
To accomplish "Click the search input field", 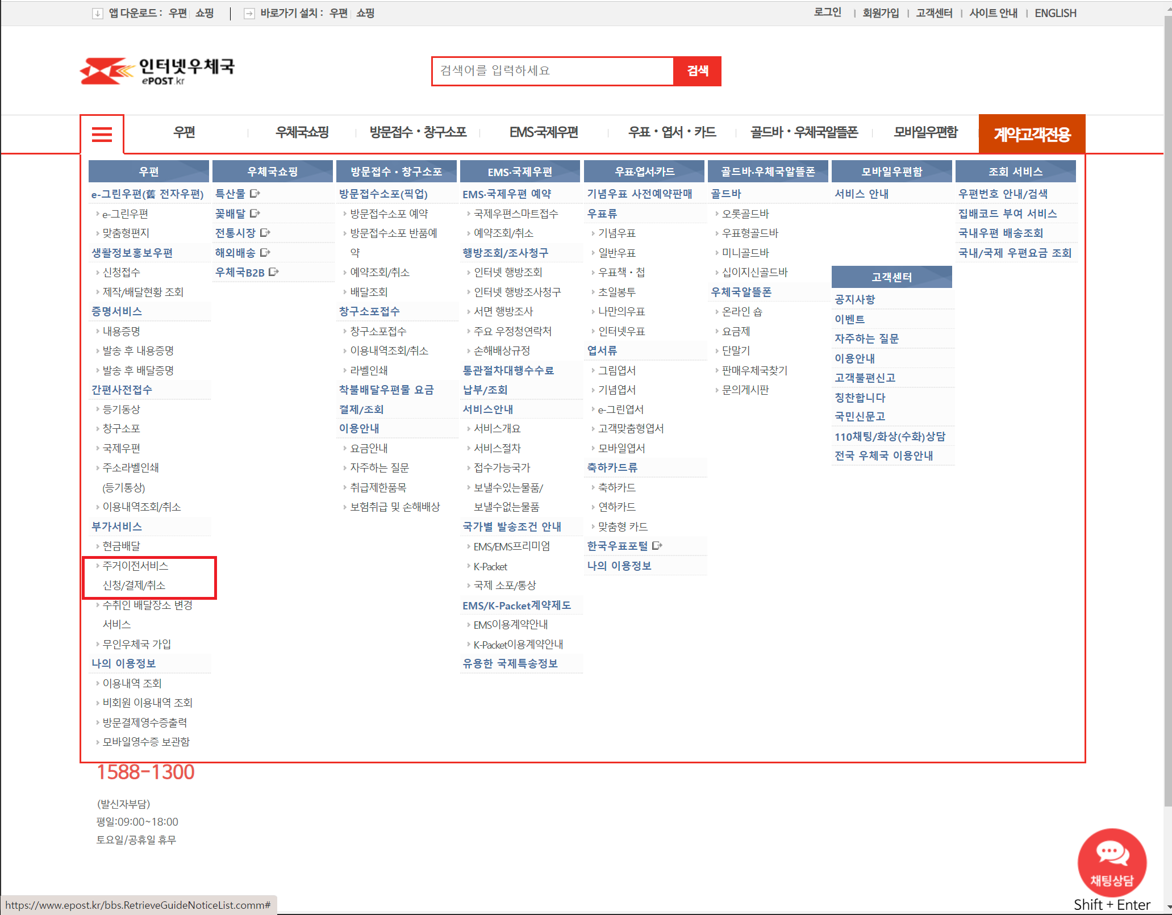I will [x=552, y=71].
